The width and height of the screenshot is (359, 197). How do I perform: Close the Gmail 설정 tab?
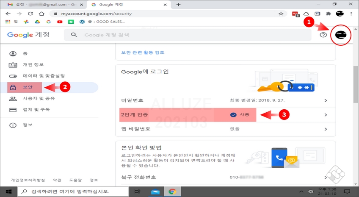81,5
